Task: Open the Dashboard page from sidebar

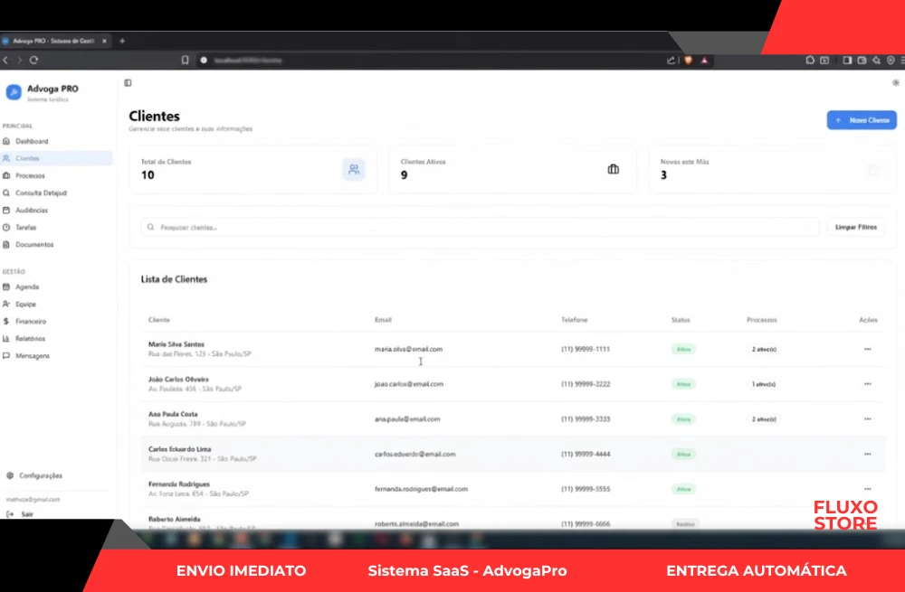Action: 32,142
